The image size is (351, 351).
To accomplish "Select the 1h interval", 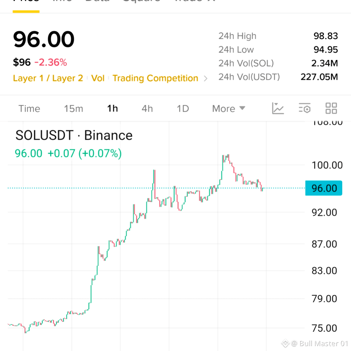I will pyautogui.click(x=112, y=109).
